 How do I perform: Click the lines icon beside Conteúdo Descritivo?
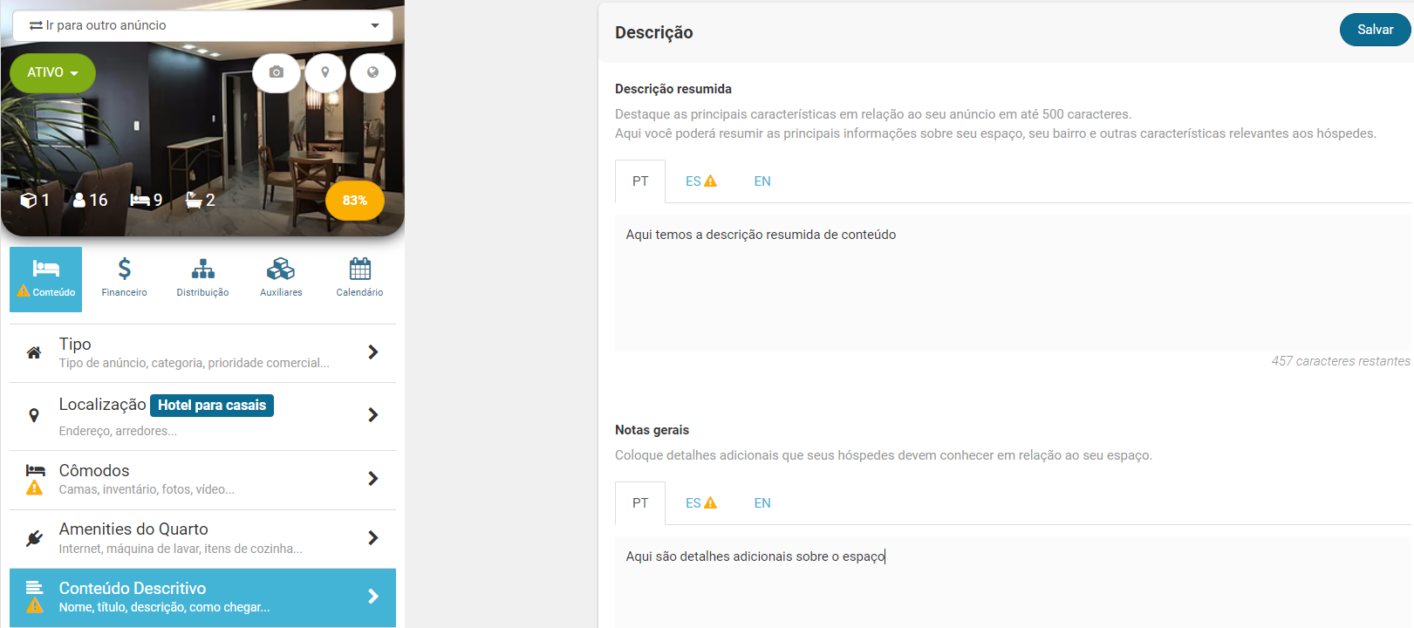34,587
